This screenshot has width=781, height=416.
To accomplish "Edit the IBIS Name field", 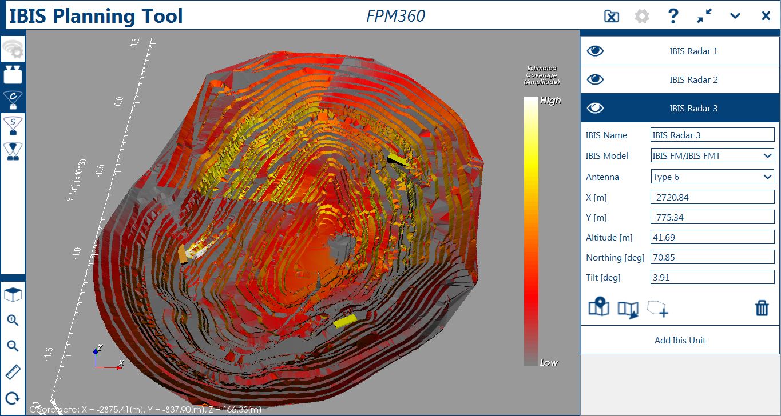I will click(x=713, y=135).
